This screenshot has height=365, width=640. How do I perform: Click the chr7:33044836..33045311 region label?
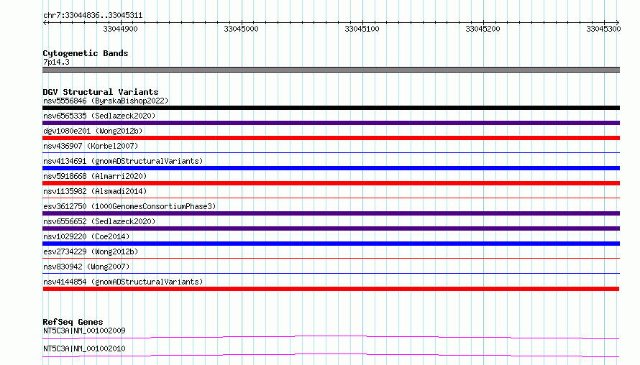click(93, 16)
